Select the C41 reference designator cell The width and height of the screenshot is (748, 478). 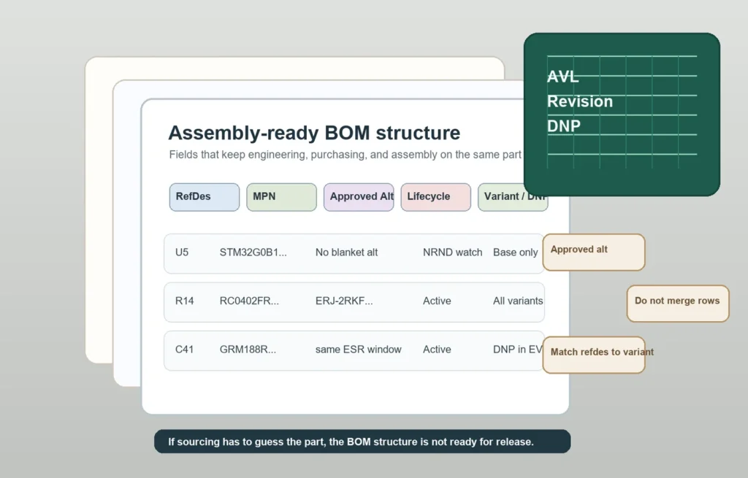pyautogui.click(x=184, y=350)
